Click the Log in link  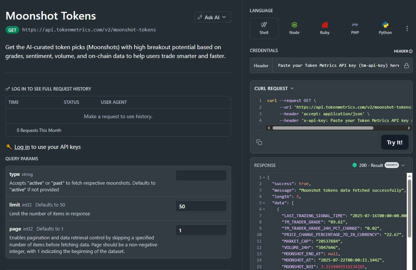point(22,147)
